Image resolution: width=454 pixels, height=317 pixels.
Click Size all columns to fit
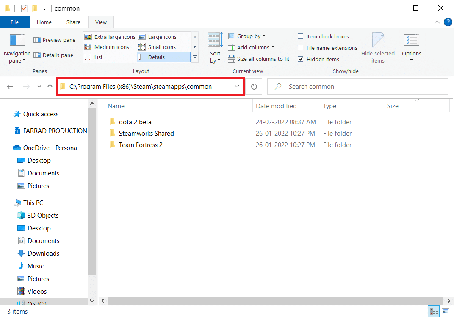click(259, 59)
